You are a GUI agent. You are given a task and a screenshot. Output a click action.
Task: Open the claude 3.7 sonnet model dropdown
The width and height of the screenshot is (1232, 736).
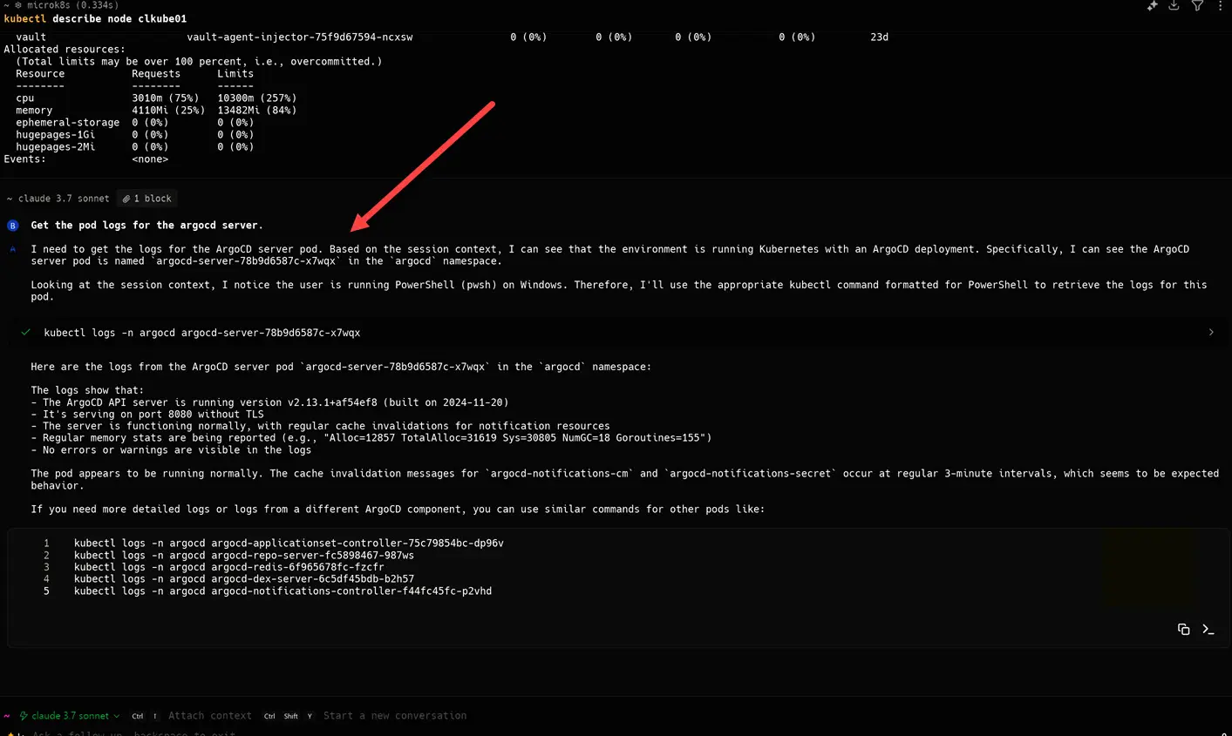click(x=71, y=716)
